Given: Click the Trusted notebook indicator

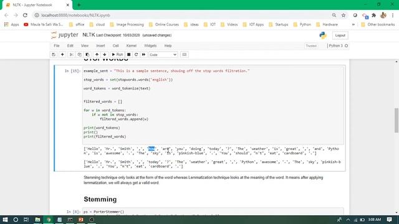Looking at the screenshot, I should click(x=311, y=46).
